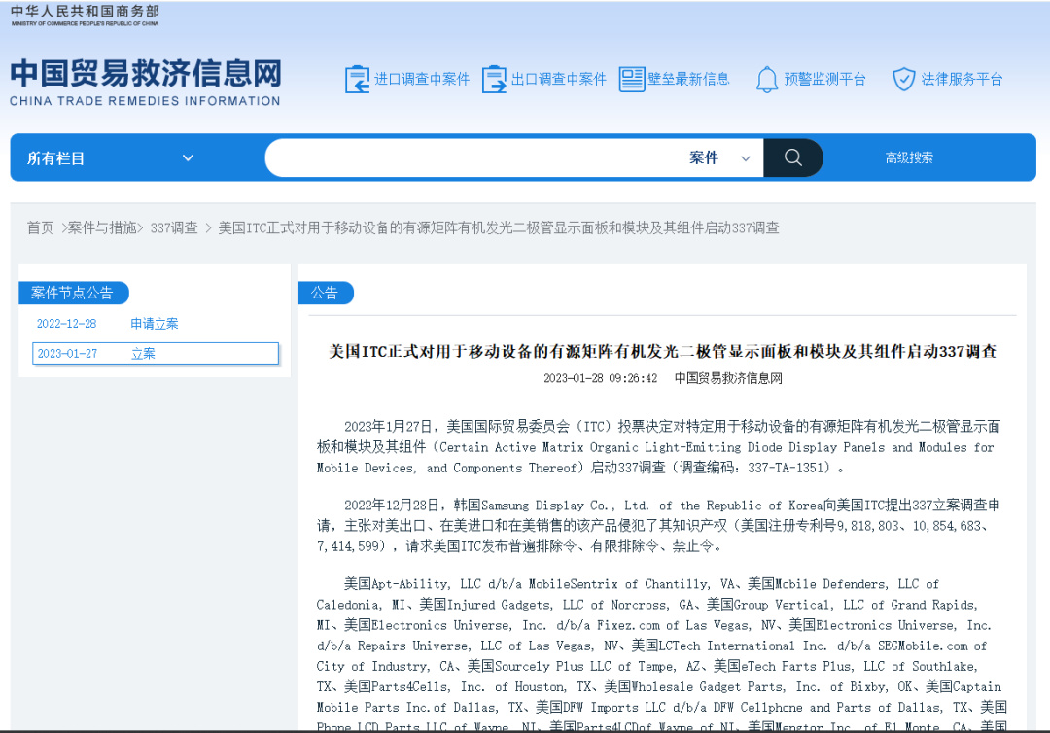The image size is (1050, 733).
Task: Open the 案件 search type dropdown
Action: pos(719,158)
